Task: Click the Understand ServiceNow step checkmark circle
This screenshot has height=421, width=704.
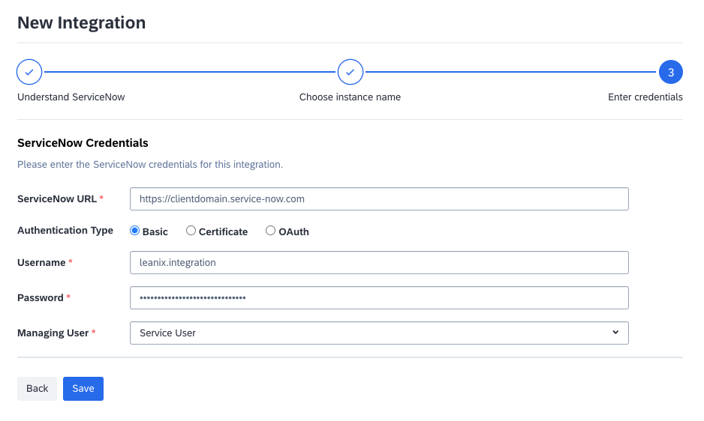Action: pyautogui.click(x=29, y=72)
